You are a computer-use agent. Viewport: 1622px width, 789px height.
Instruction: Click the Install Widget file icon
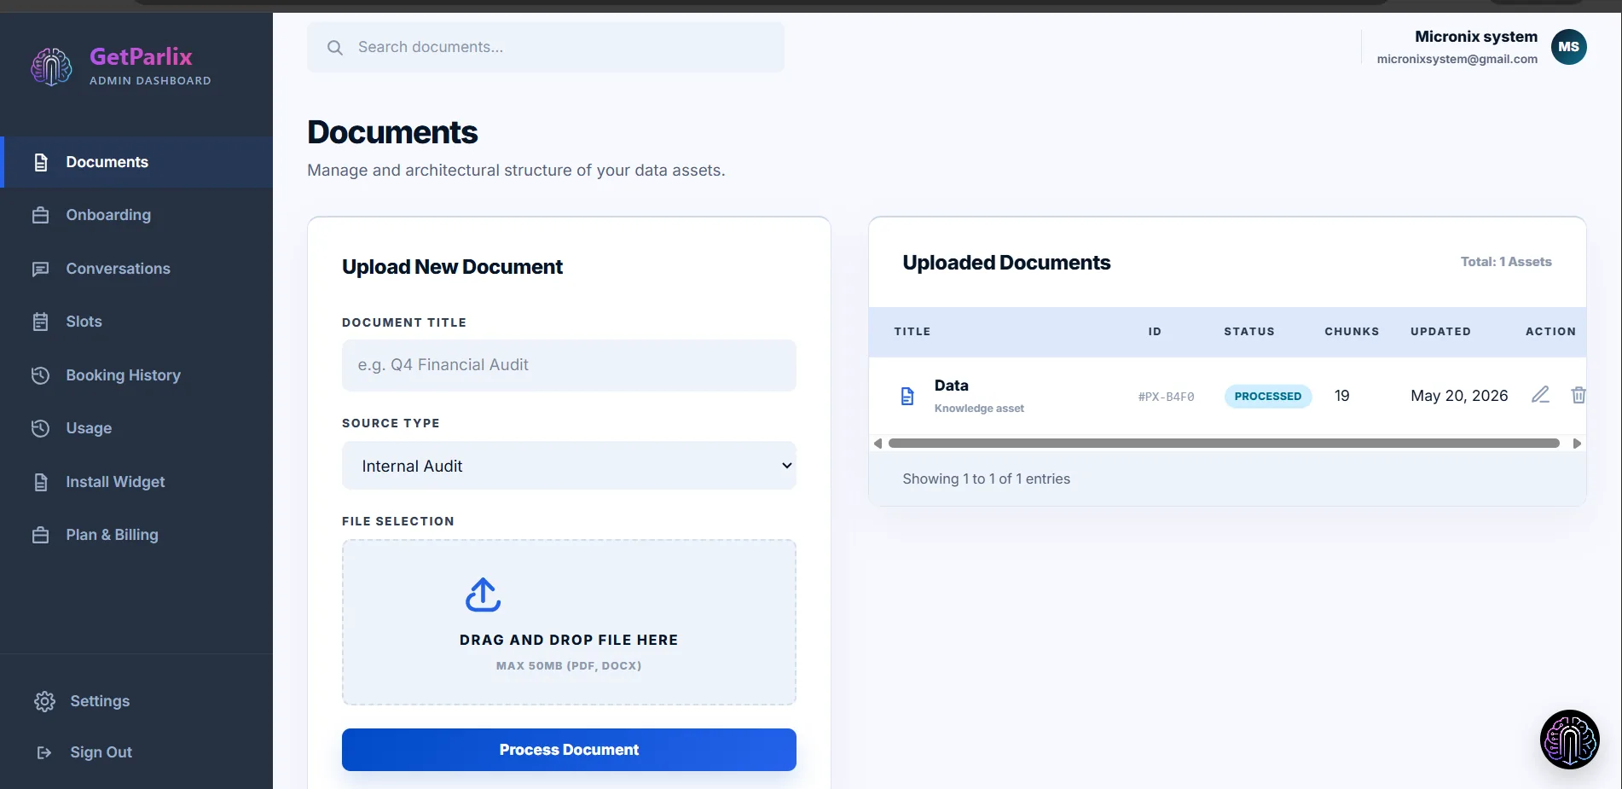coord(40,482)
